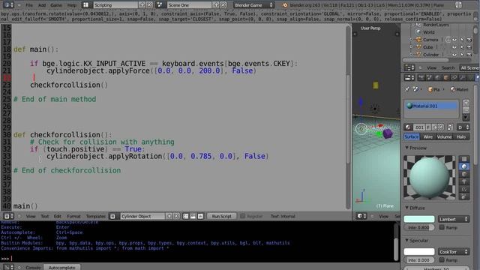Toggle visibility of Cylinder in outliner
The image size is (480, 270).
[x=454, y=55]
